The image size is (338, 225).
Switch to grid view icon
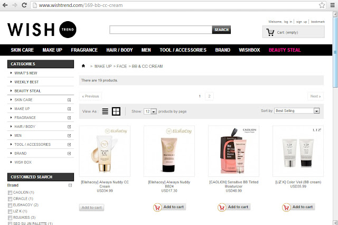point(116,111)
